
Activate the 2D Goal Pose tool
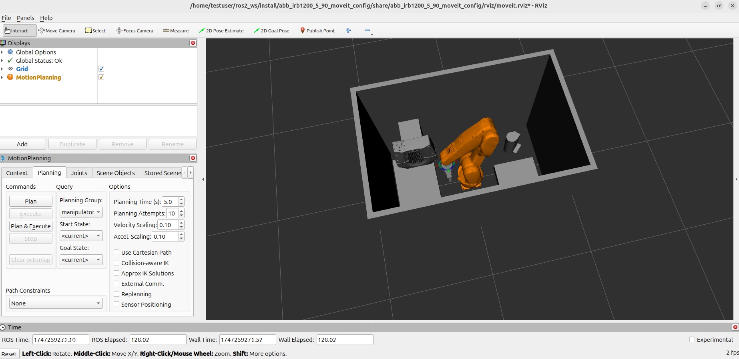271,31
